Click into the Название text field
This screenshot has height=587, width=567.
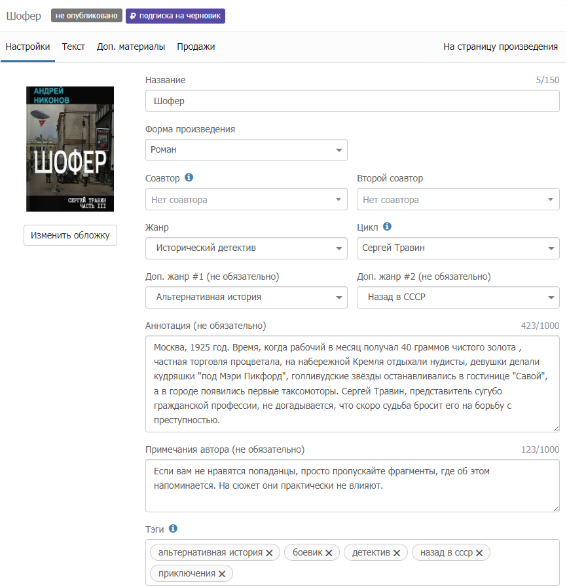[352, 102]
